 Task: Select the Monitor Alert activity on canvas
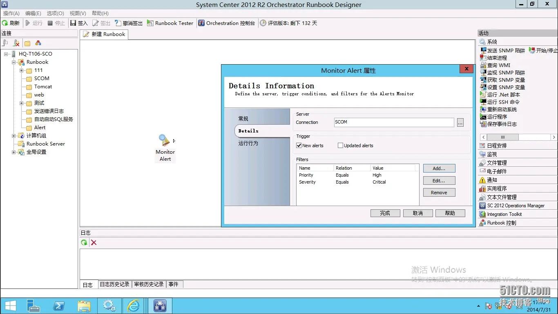tap(165, 148)
